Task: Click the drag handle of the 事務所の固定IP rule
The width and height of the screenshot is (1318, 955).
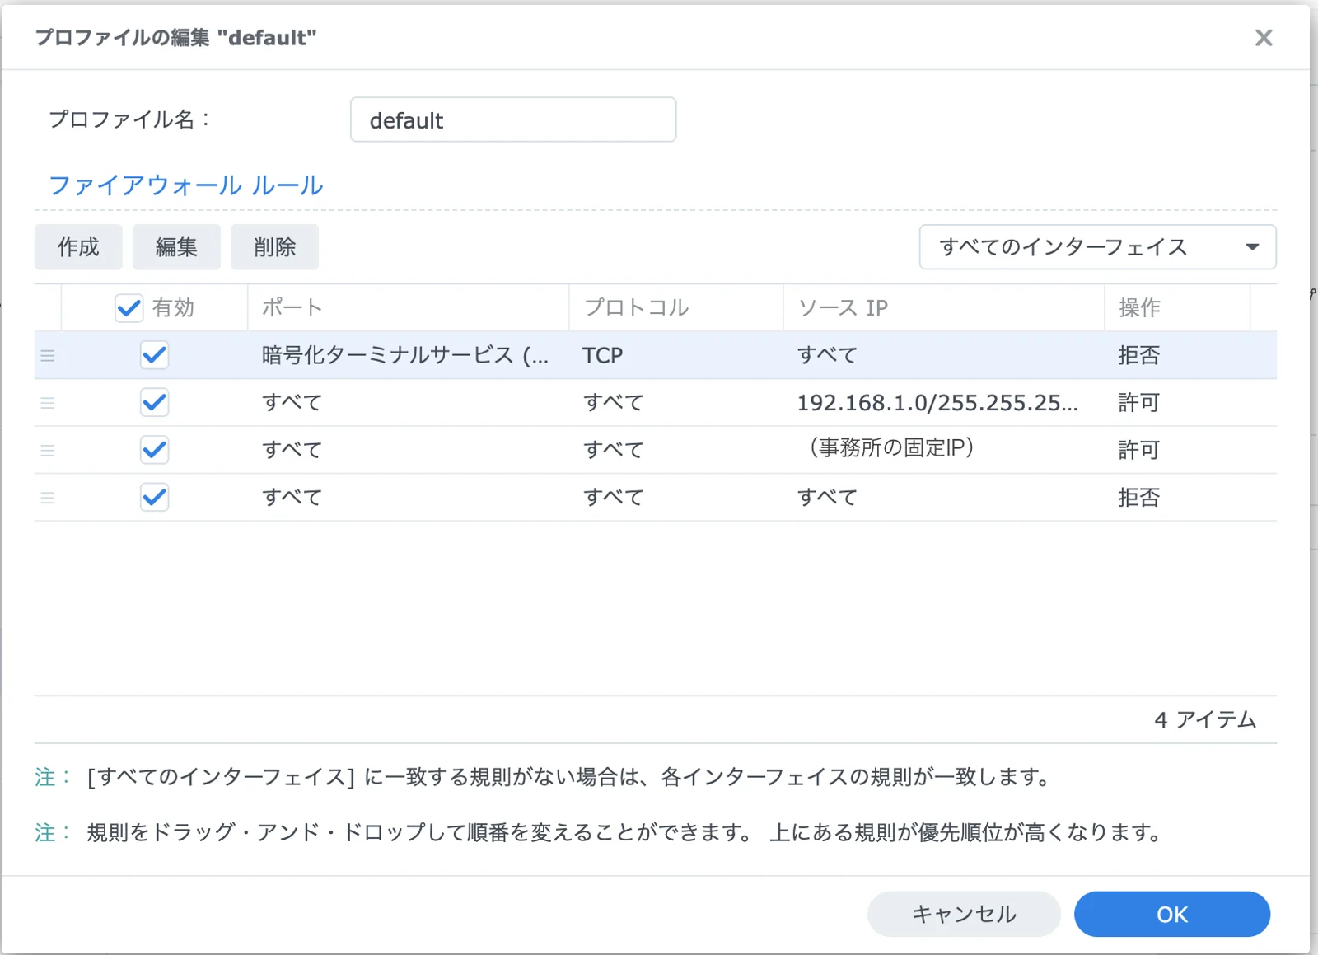Action: (x=48, y=451)
